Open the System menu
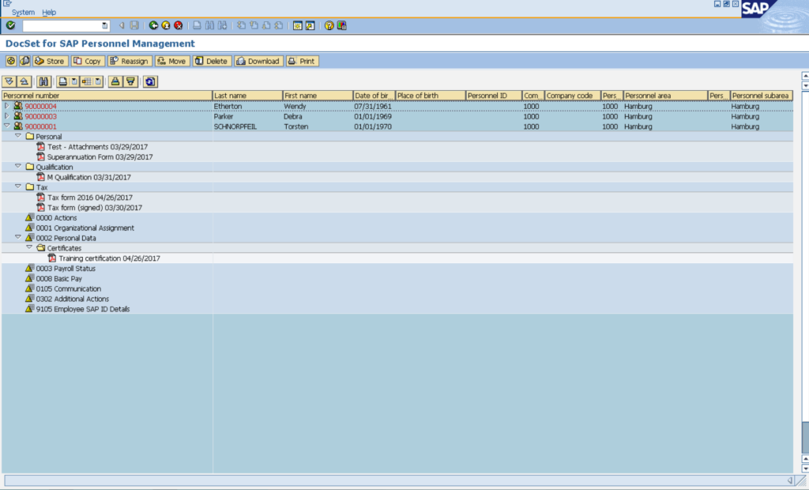The height and width of the screenshot is (490, 809). 23,13
